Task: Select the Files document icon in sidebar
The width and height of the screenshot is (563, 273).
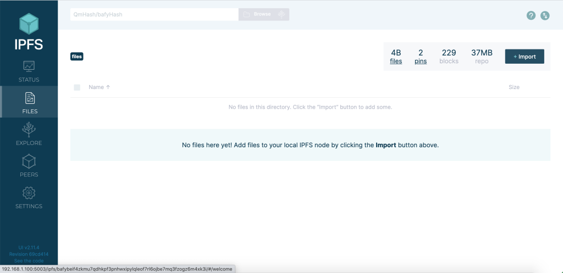Action: [29, 98]
